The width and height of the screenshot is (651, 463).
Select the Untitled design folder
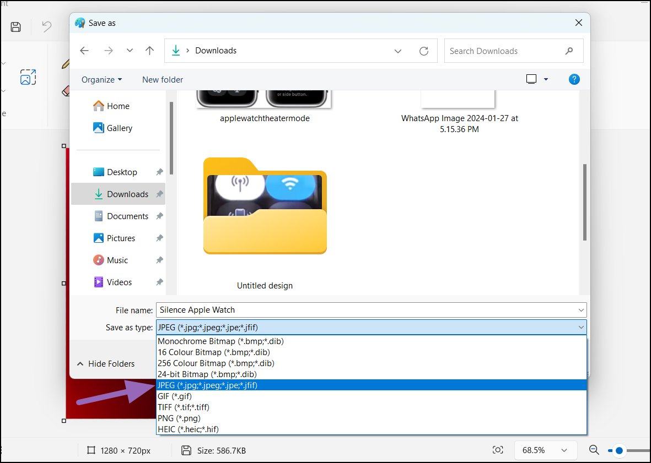pos(265,224)
